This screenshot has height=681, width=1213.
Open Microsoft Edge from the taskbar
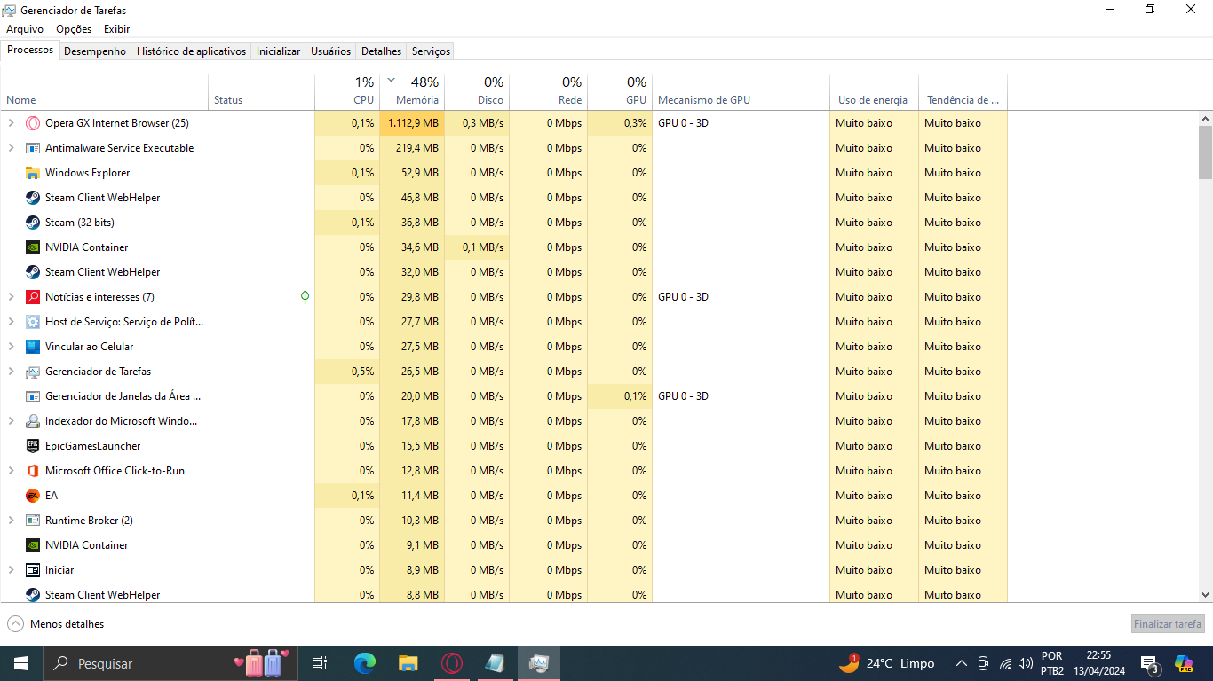(x=365, y=662)
